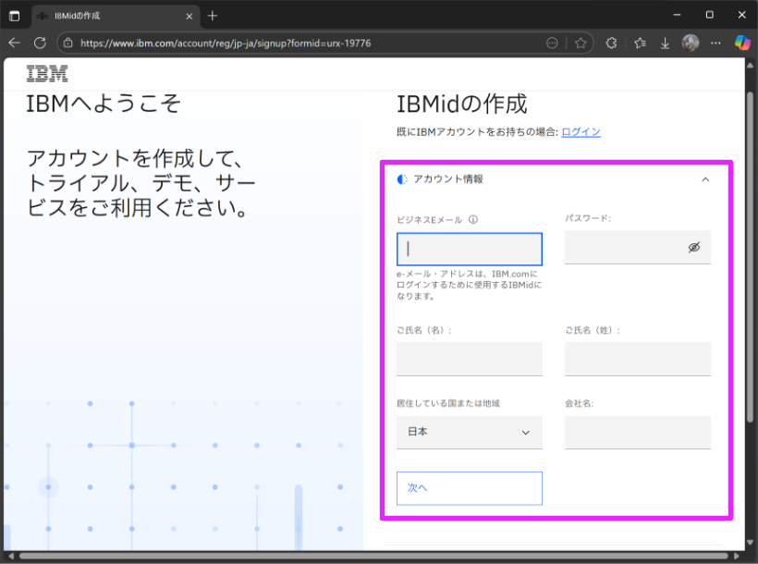Click info icon next to ビジネスEメール
The width and height of the screenshot is (758, 564).
[x=473, y=220]
